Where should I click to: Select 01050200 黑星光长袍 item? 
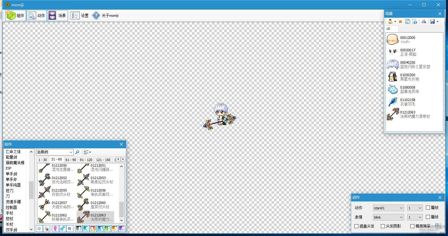pyautogui.click(x=414, y=77)
